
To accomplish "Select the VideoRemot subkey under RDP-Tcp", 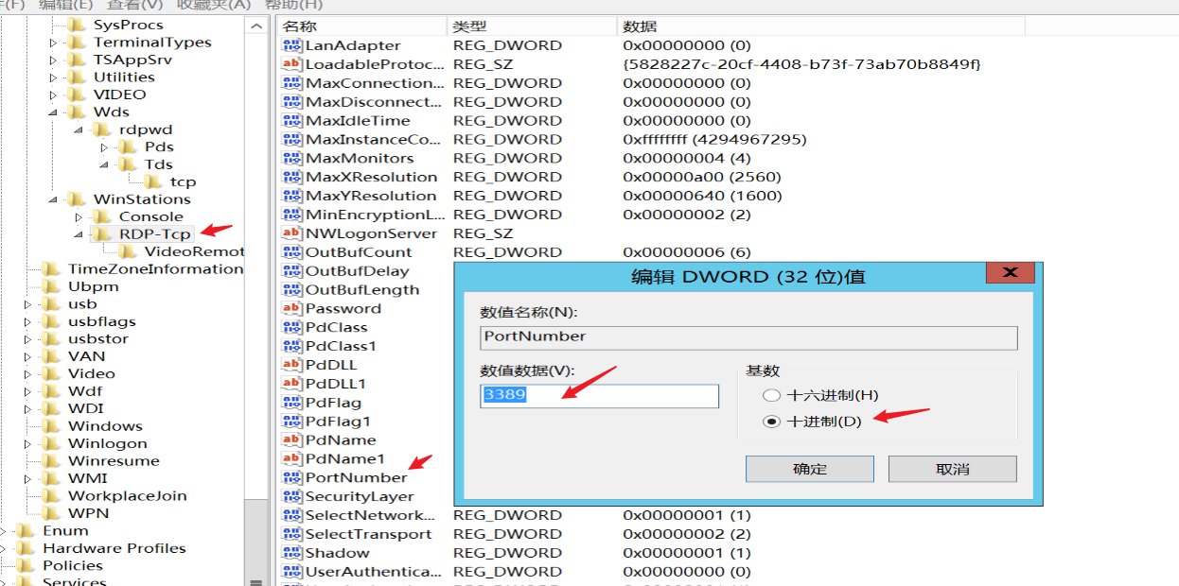I will tap(194, 251).
